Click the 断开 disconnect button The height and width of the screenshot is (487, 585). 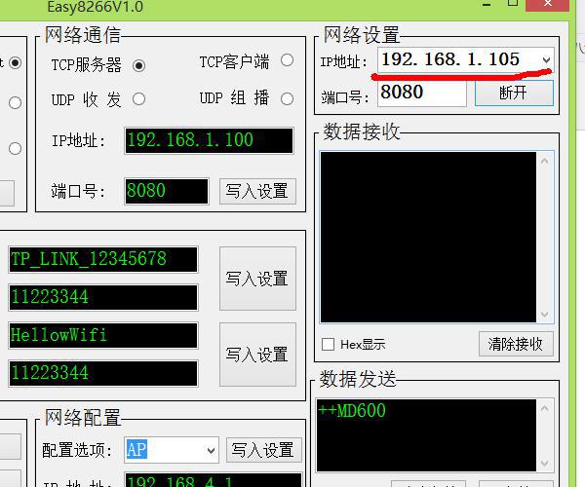[x=514, y=94]
